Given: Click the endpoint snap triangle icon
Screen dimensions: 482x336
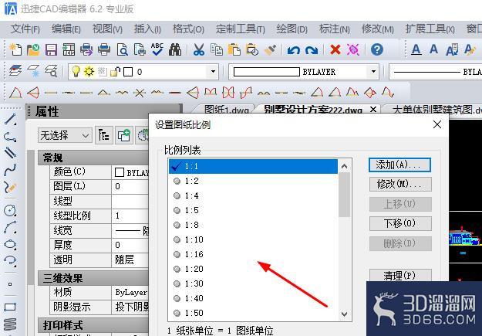Looking at the screenshot, I should click(15, 93).
